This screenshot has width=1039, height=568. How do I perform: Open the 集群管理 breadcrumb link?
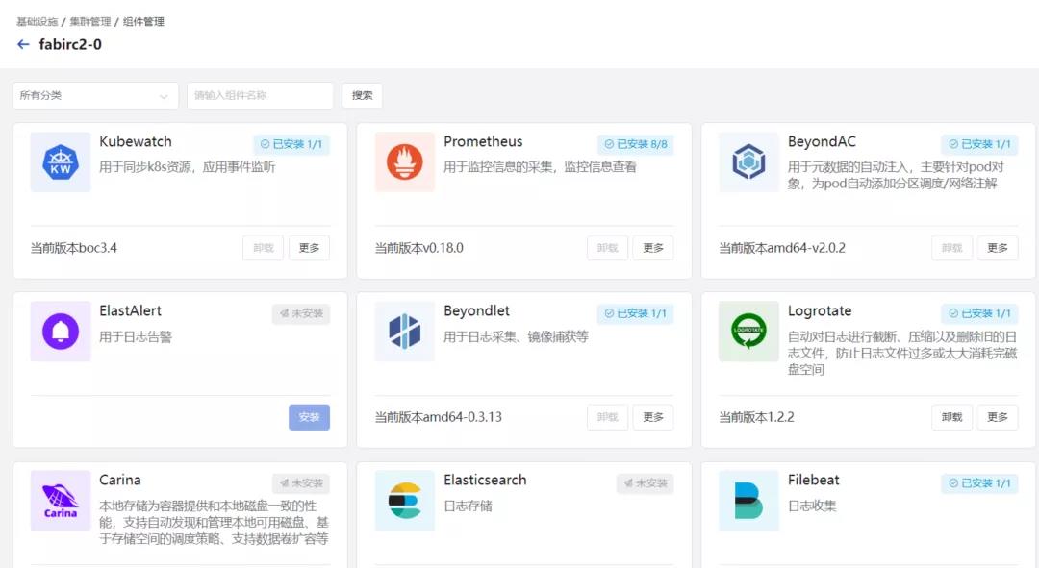(x=90, y=22)
